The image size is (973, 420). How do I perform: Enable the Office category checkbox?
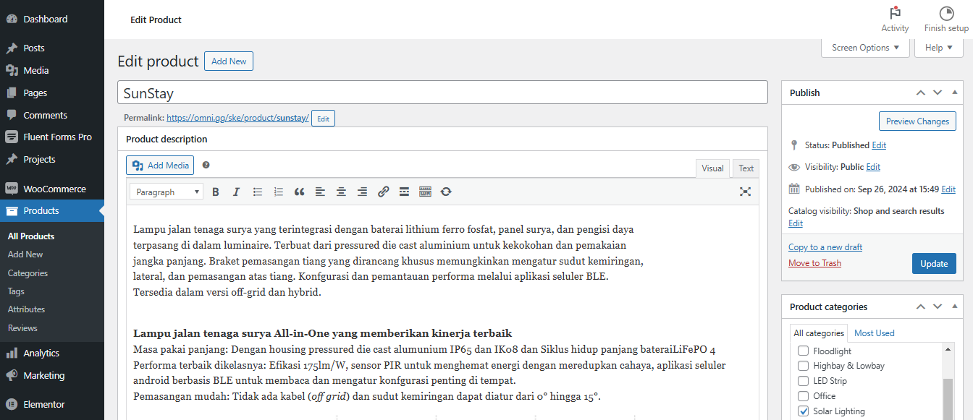[x=802, y=395]
